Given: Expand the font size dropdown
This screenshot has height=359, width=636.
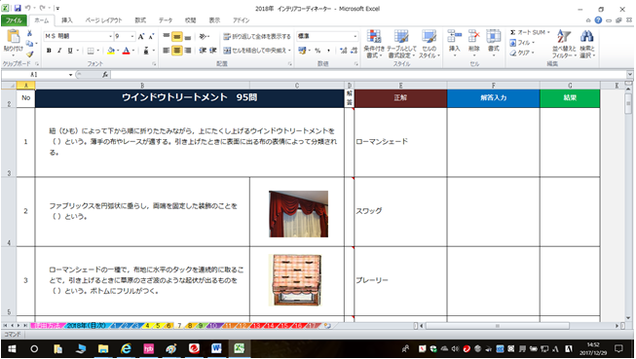Looking at the screenshot, I should coord(132,36).
